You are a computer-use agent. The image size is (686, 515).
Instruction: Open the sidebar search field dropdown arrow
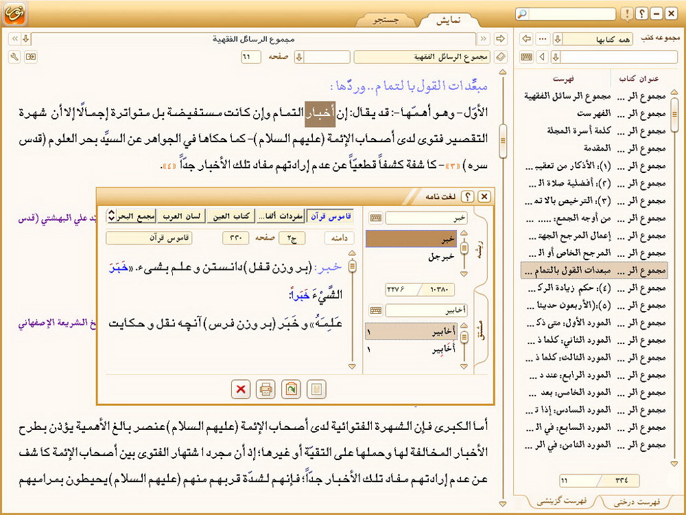pos(556,56)
